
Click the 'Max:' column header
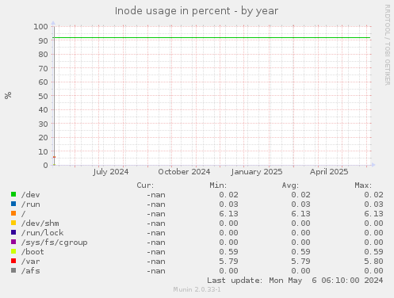point(363,185)
